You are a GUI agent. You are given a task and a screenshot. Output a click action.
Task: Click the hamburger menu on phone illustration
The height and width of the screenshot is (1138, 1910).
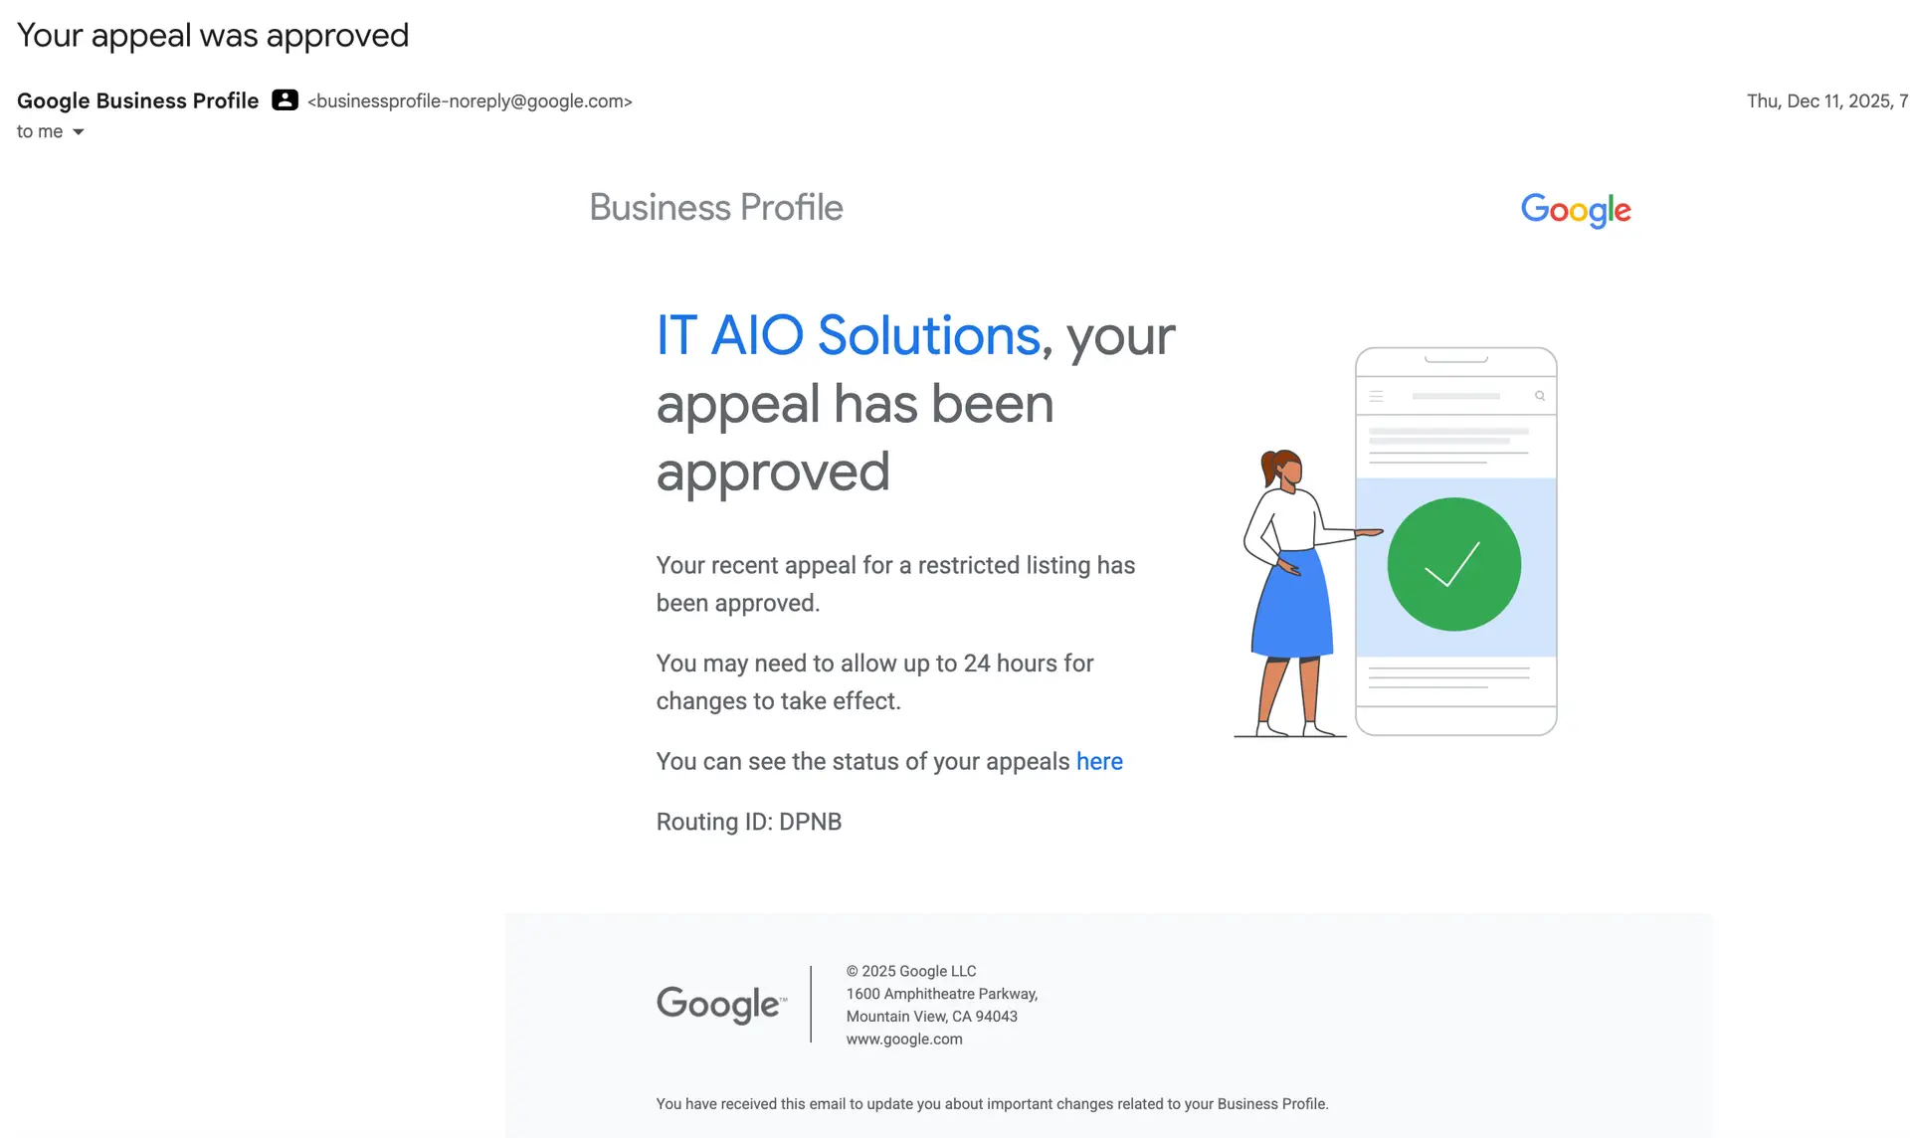click(x=1377, y=396)
